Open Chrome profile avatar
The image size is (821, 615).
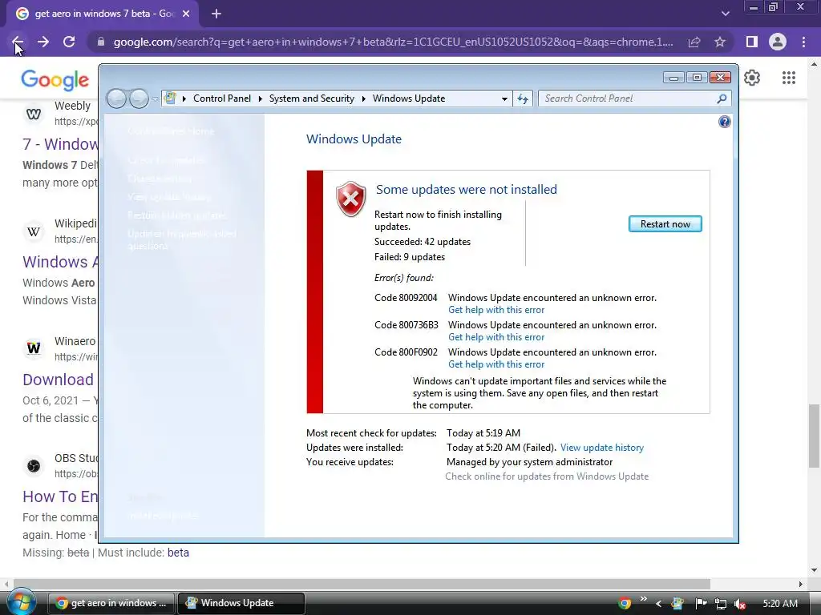pos(778,42)
